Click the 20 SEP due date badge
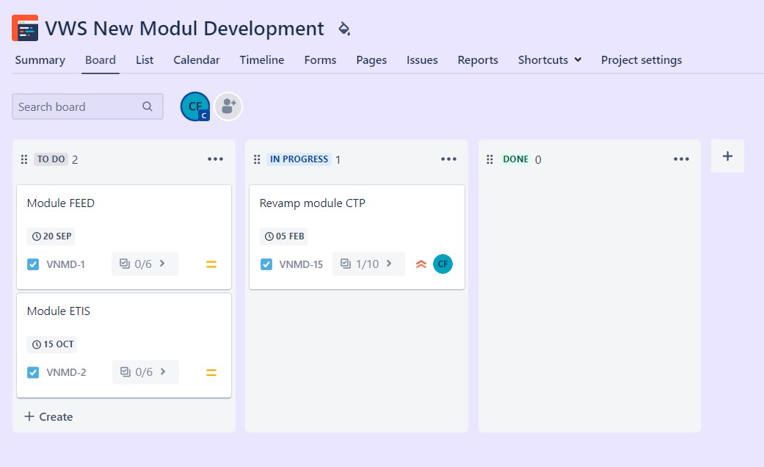Image resolution: width=764 pixels, height=467 pixels. [51, 236]
